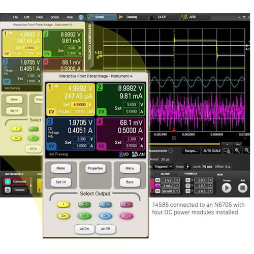Screen dimensions: 254x254
Task: Click the zoom-to-region icon
Action: coord(227,151)
